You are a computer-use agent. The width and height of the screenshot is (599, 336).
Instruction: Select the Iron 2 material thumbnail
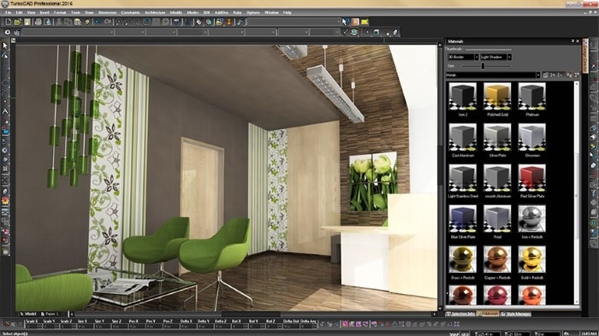coord(463,97)
